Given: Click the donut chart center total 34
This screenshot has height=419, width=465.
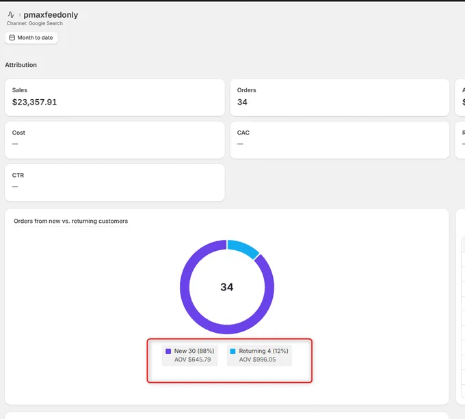Looking at the screenshot, I should point(227,287).
